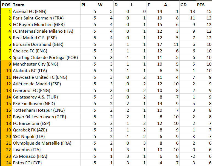The height and width of the screenshot is (166, 212).
Task: Select Bayer 04 Leverkusen goal difference -2
Action: tap(187, 117)
